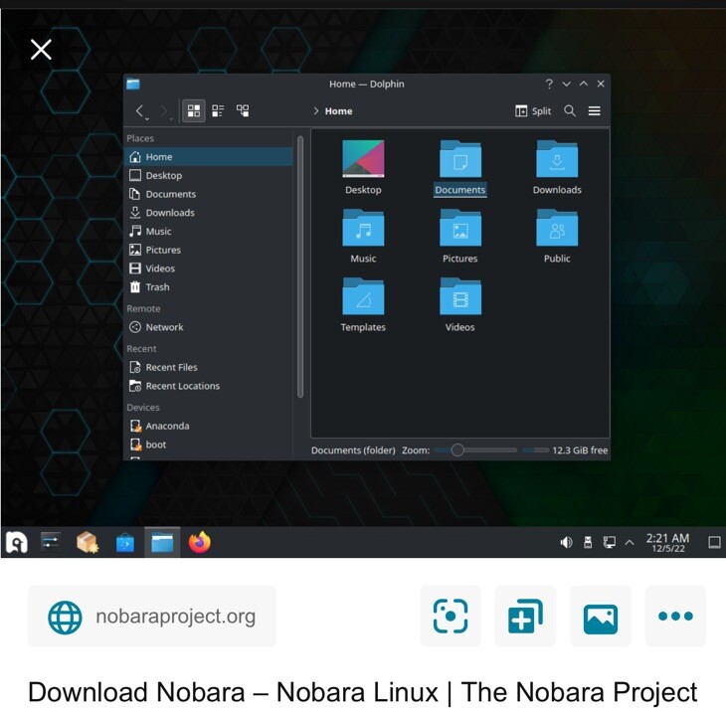
Task: Select the Public folder icon
Action: 557,228
